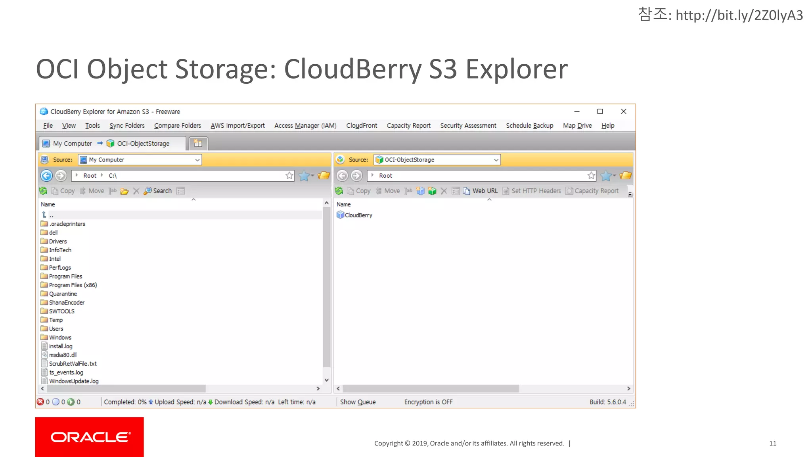Click the star outline in the right Root path field
Viewport: 812px width, 457px height.
(x=591, y=175)
